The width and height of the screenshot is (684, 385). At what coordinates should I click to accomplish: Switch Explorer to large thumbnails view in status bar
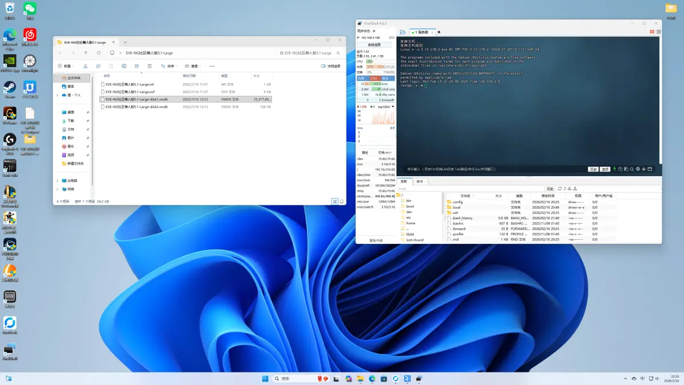pos(341,201)
